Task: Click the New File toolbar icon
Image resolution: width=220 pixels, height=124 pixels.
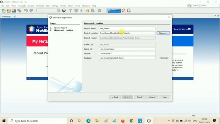Action: point(4,11)
